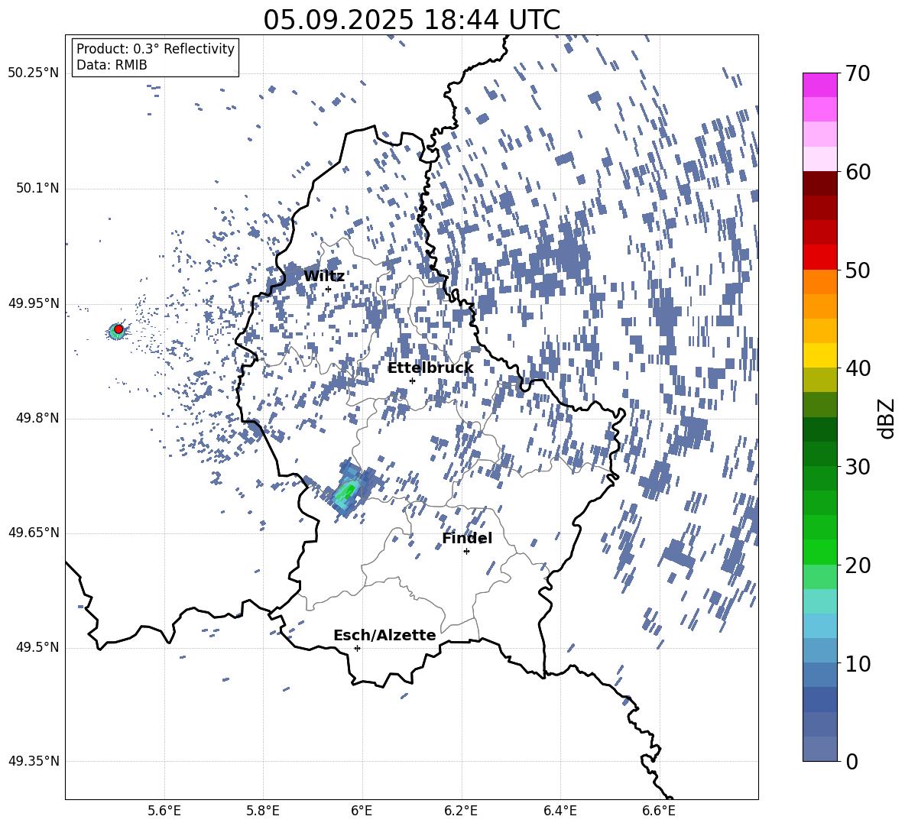Pick the gray-blue colorbar segment above 0
Viewport: 905px width, 826px height.
coord(819,749)
